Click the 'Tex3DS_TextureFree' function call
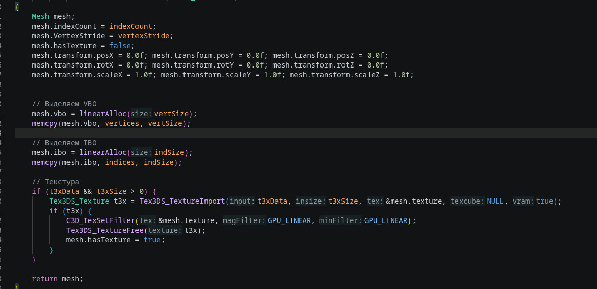Viewport: 597px width, 289px height. pyautogui.click(x=105, y=230)
